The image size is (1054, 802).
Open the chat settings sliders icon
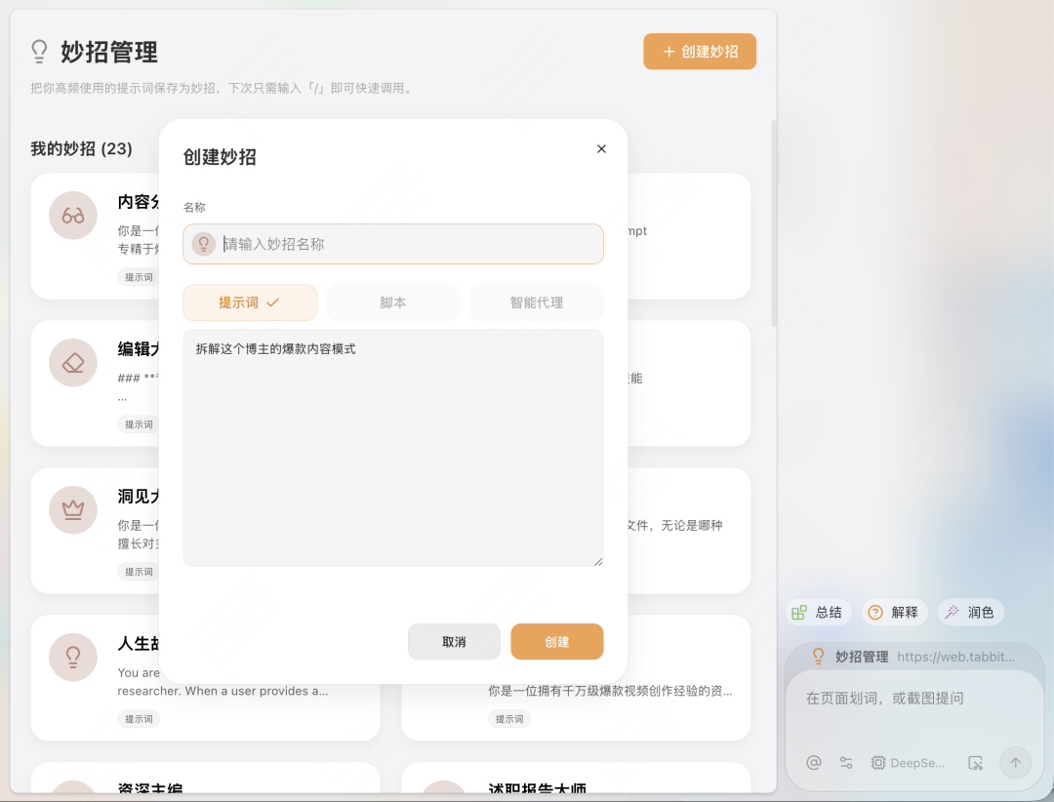(845, 762)
